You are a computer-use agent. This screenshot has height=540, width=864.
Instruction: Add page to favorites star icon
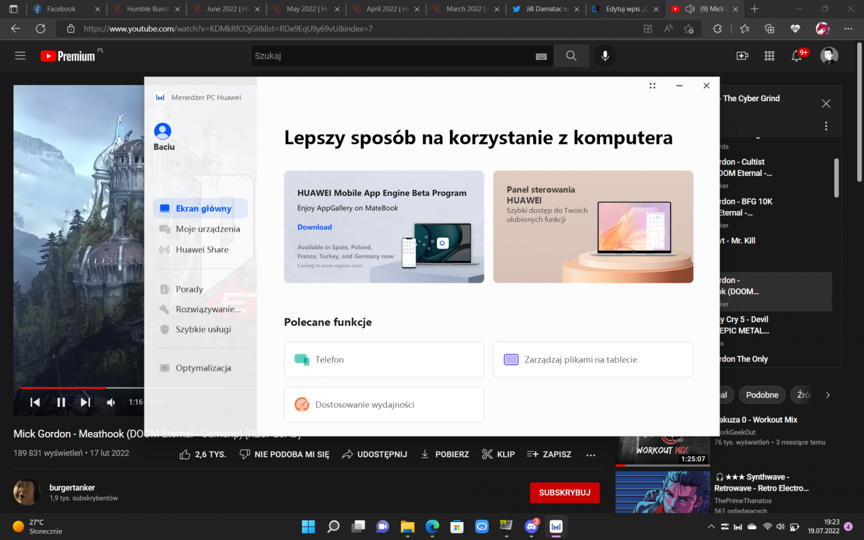(x=689, y=28)
